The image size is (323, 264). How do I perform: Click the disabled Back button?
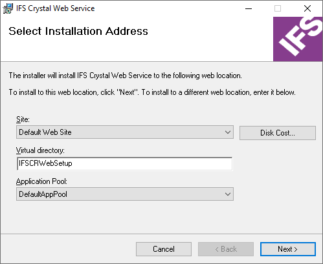click(x=226, y=249)
